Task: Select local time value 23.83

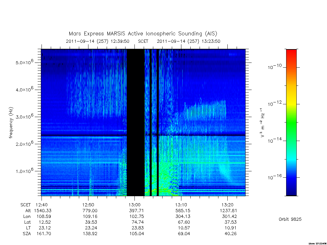Action: (x=138, y=228)
